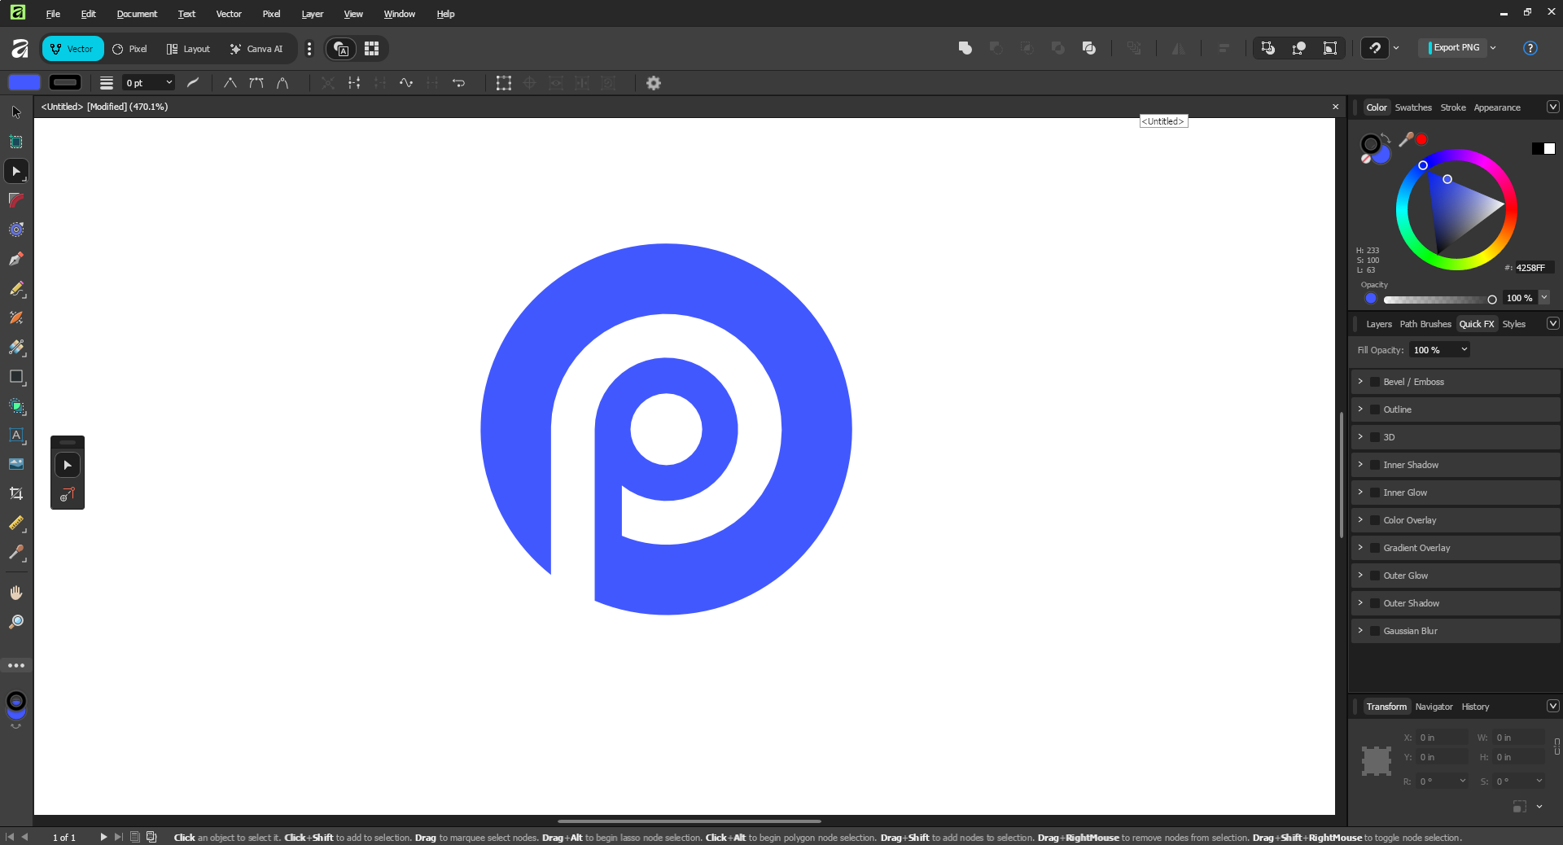Select the Pencil tool

pos(15,289)
